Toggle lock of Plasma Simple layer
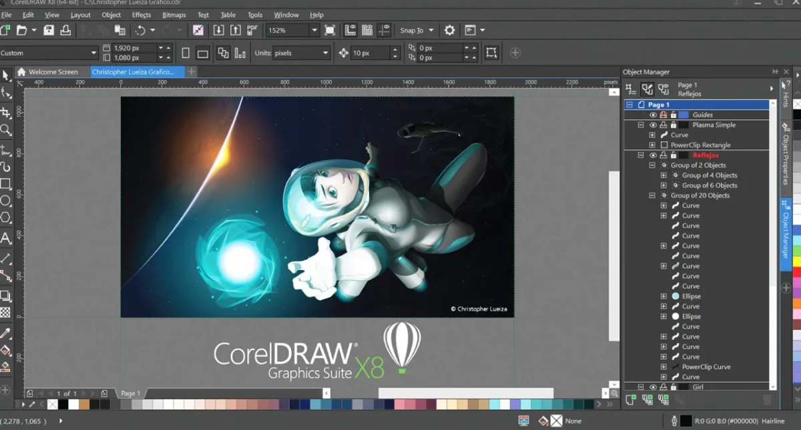The image size is (801, 430). point(673,125)
